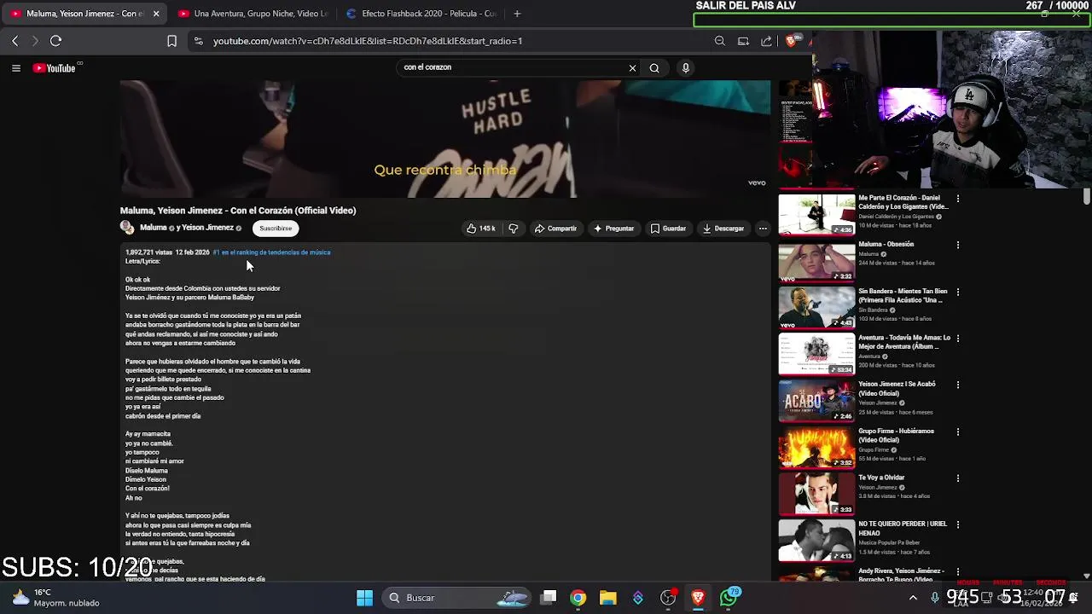Image resolution: width=1092 pixels, height=614 pixels.
Task: Open the Maluma channel avatar
Action: (x=127, y=228)
